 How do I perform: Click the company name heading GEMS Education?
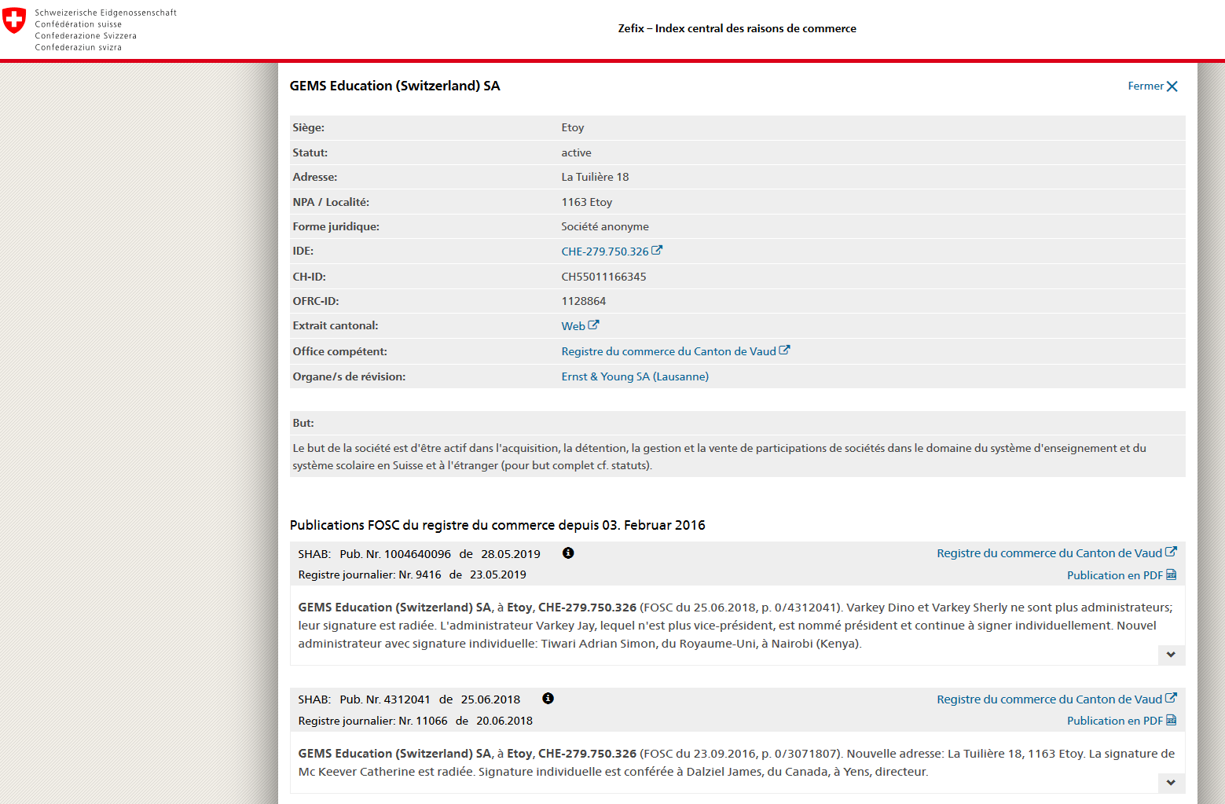pyautogui.click(x=394, y=86)
